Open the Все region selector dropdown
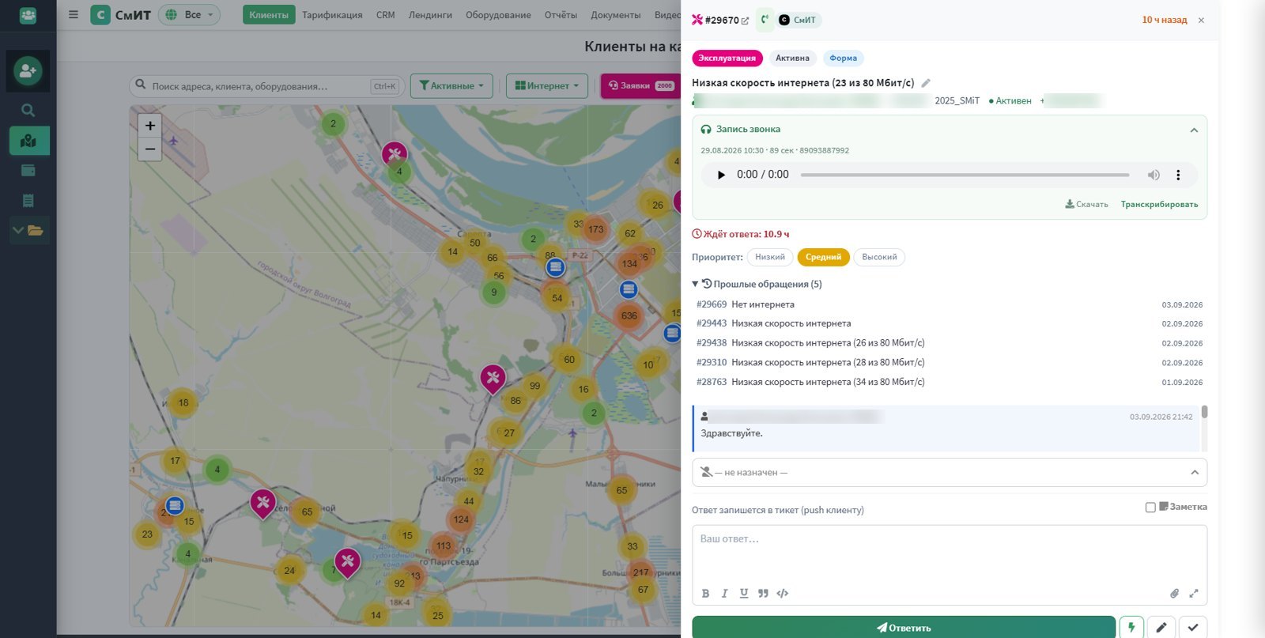1265x638 pixels. pos(189,14)
